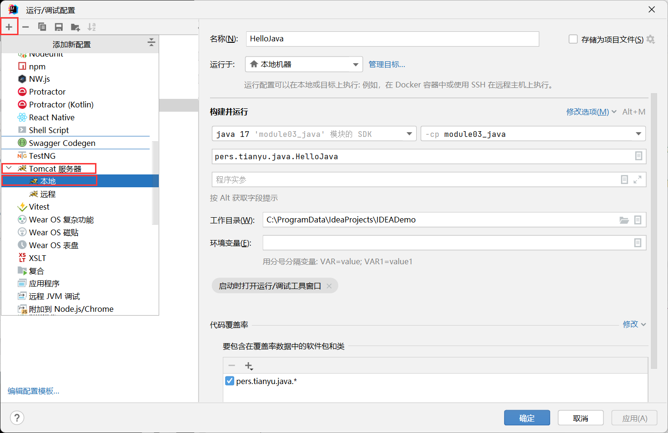The width and height of the screenshot is (668, 433).
Task: Click the Save Configuration floppy disk icon
Action: point(59,27)
